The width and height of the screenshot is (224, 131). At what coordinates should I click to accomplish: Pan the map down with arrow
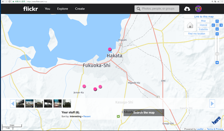217,29
